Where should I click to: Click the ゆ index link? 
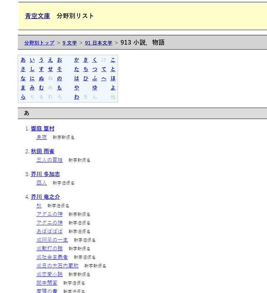pos(95,87)
